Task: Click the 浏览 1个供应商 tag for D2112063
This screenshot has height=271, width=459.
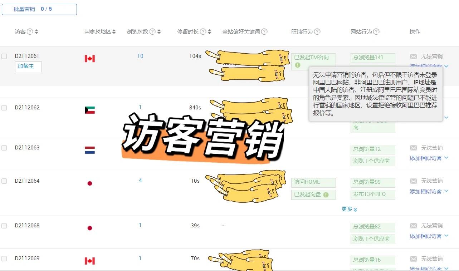Action: [373, 162]
